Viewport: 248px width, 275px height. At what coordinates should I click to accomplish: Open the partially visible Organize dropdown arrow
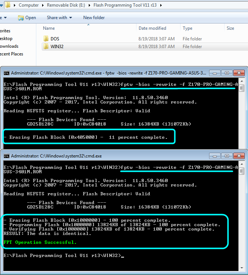coord(5,18)
